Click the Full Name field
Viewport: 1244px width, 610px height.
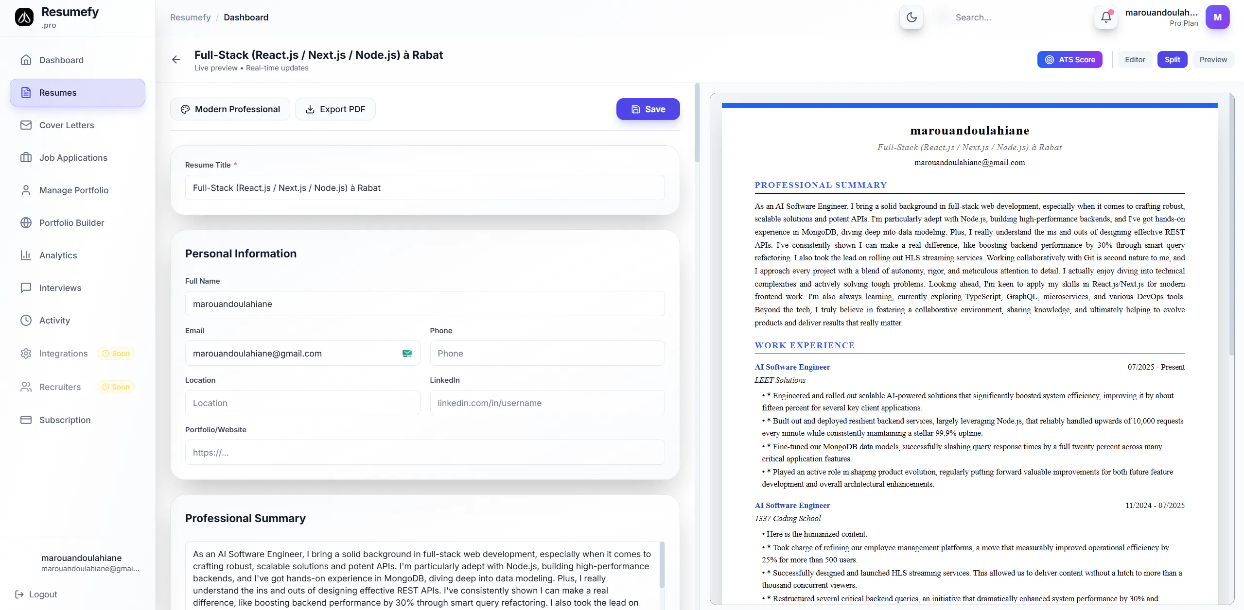[x=425, y=304]
